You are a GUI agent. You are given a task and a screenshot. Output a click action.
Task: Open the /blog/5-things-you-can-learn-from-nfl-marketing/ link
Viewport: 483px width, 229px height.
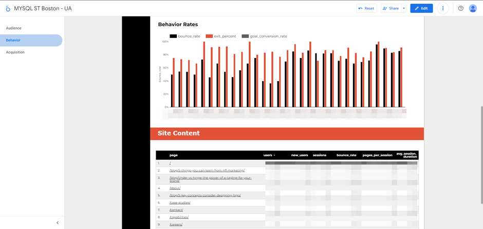207,170
